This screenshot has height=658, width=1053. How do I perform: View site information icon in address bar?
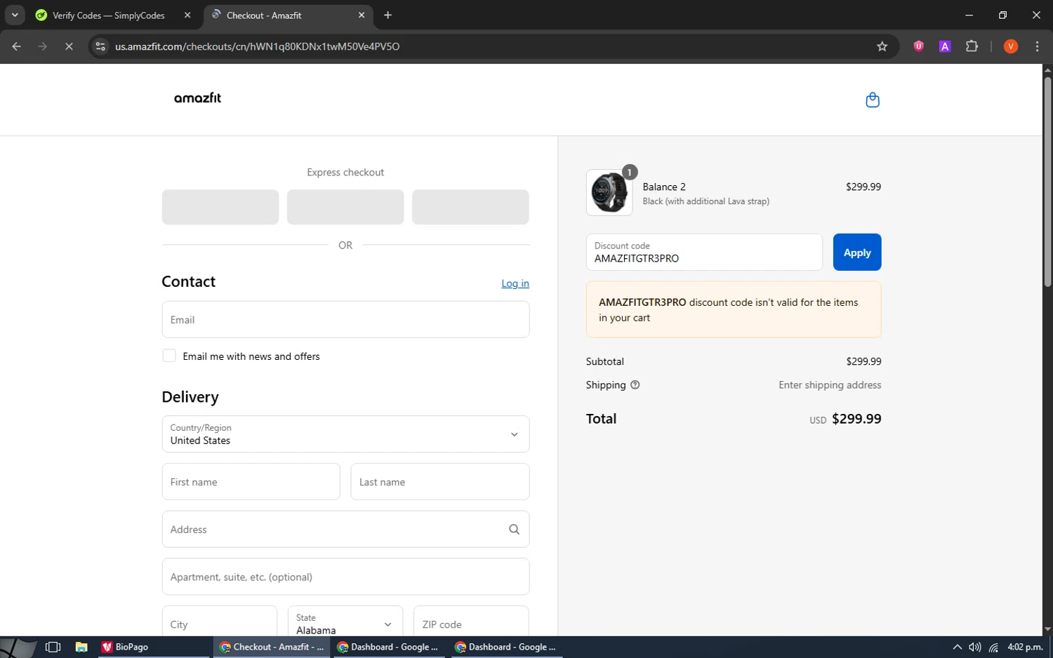tap(100, 46)
